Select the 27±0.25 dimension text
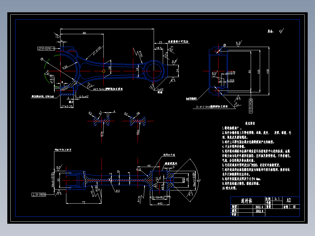Viewport: 315px width, 236px height. pos(67,106)
